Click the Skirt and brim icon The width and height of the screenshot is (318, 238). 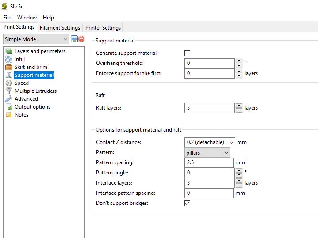pos(9,67)
